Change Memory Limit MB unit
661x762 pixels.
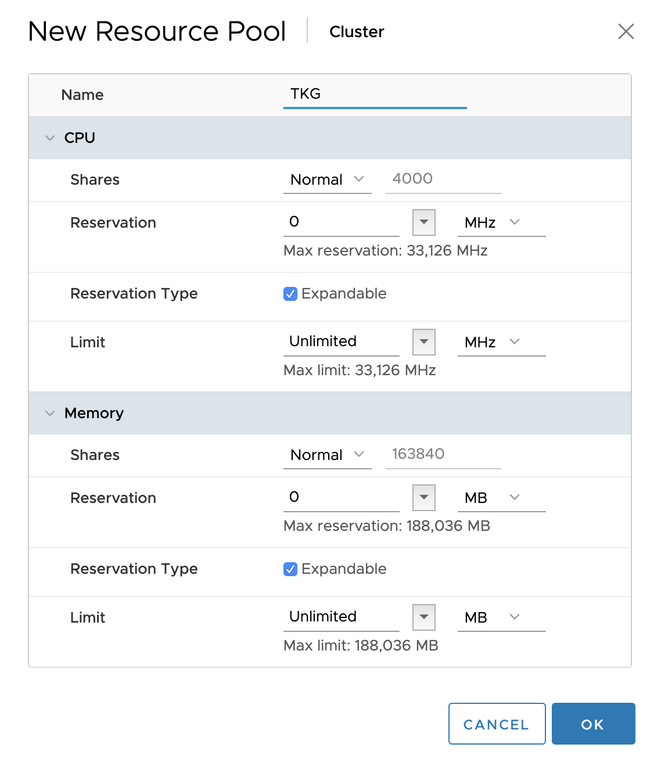501,617
